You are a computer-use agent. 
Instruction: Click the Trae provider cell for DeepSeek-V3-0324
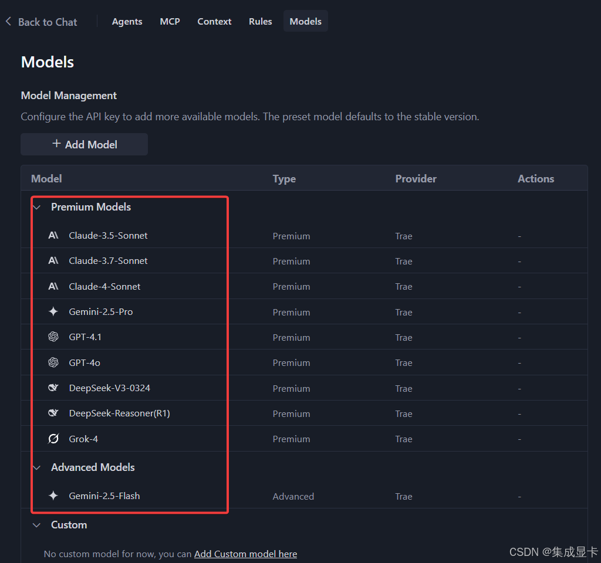tap(404, 388)
